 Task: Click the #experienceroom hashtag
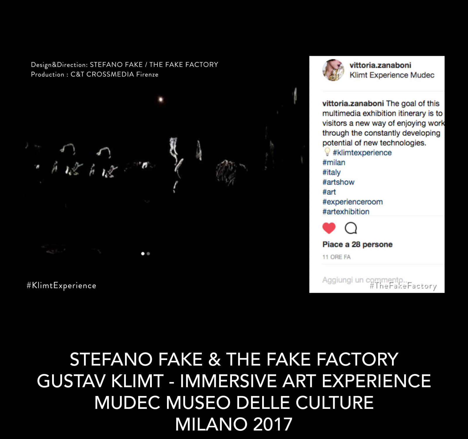click(352, 202)
